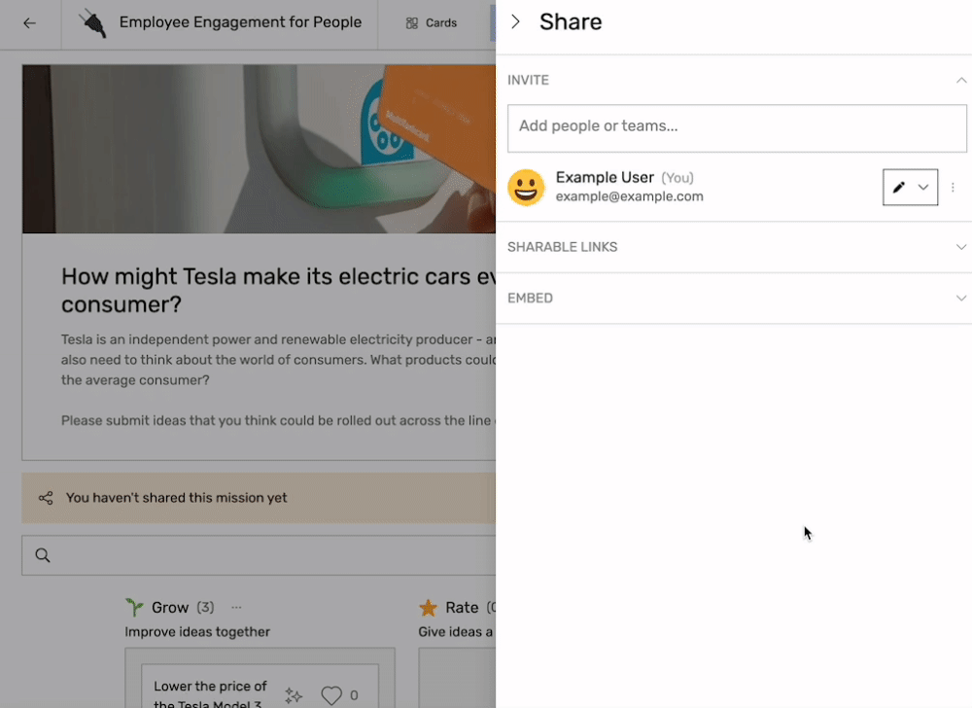The width and height of the screenshot is (972, 708).
Task: Open the edit permission dropdown for Example User
Action: pos(910,188)
